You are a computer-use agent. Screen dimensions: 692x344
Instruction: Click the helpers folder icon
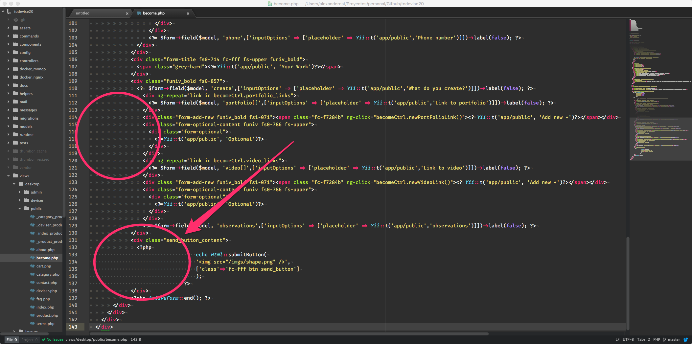pyautogui.click(x=15, y=94)
